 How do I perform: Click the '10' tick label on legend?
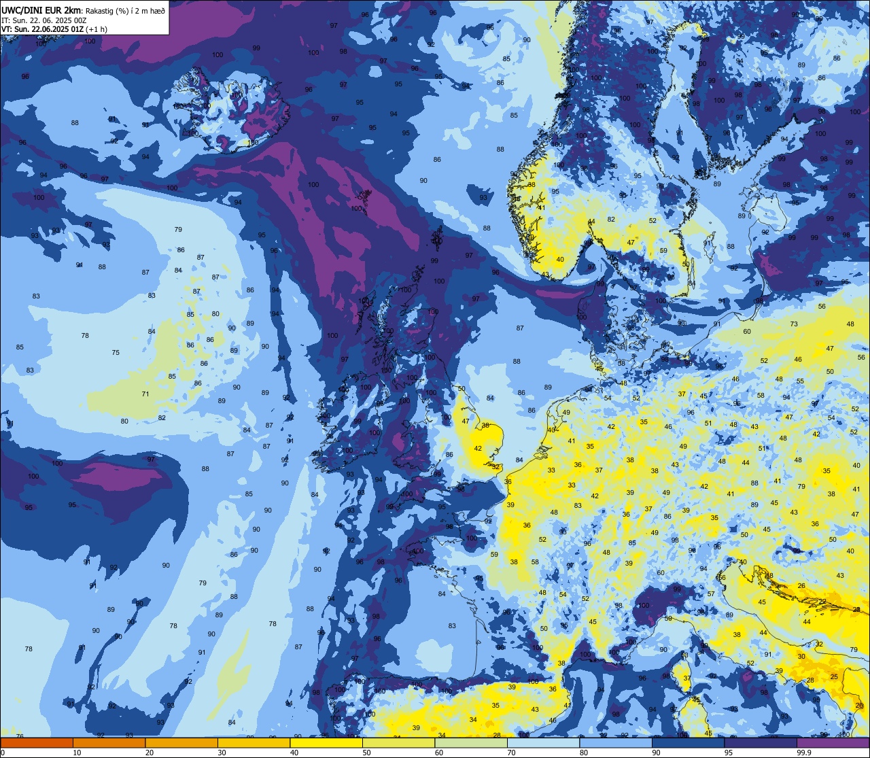tap(77, 753)
